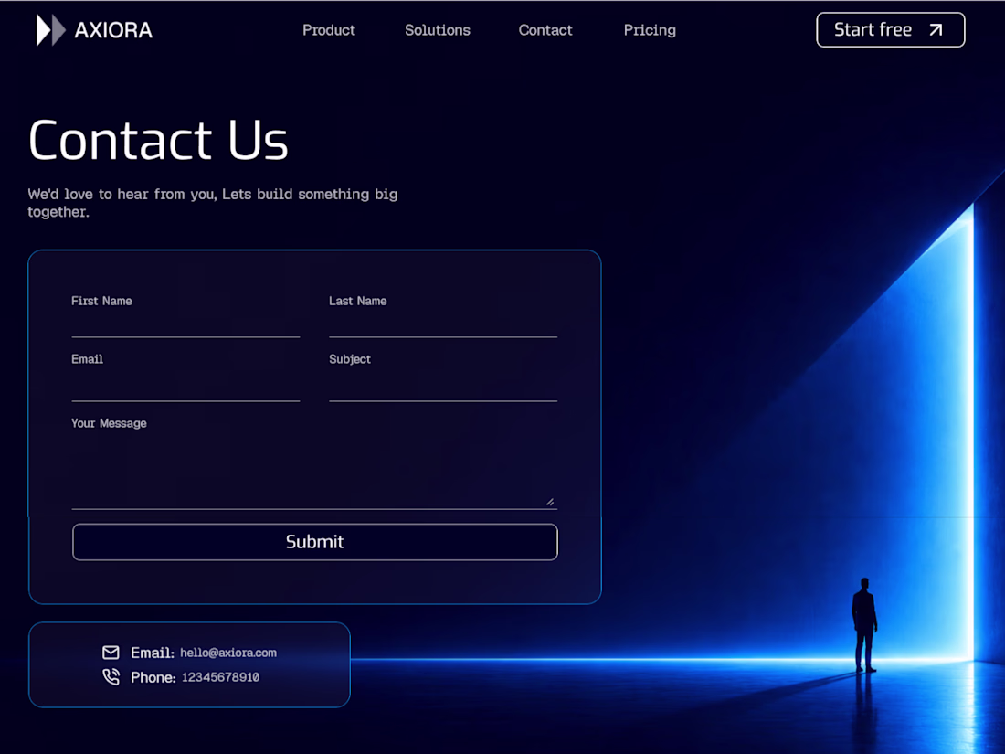Click the "Phone:" label in contact card

153,677
